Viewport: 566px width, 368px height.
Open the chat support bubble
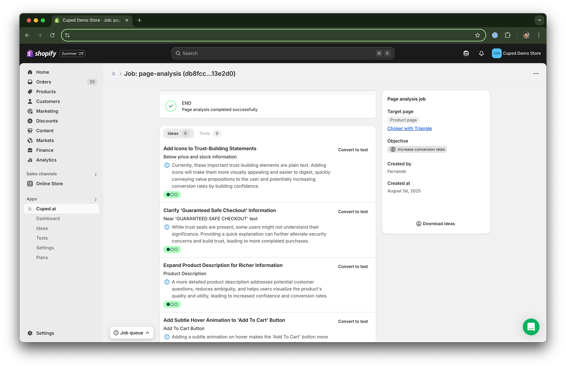[531, 327]
